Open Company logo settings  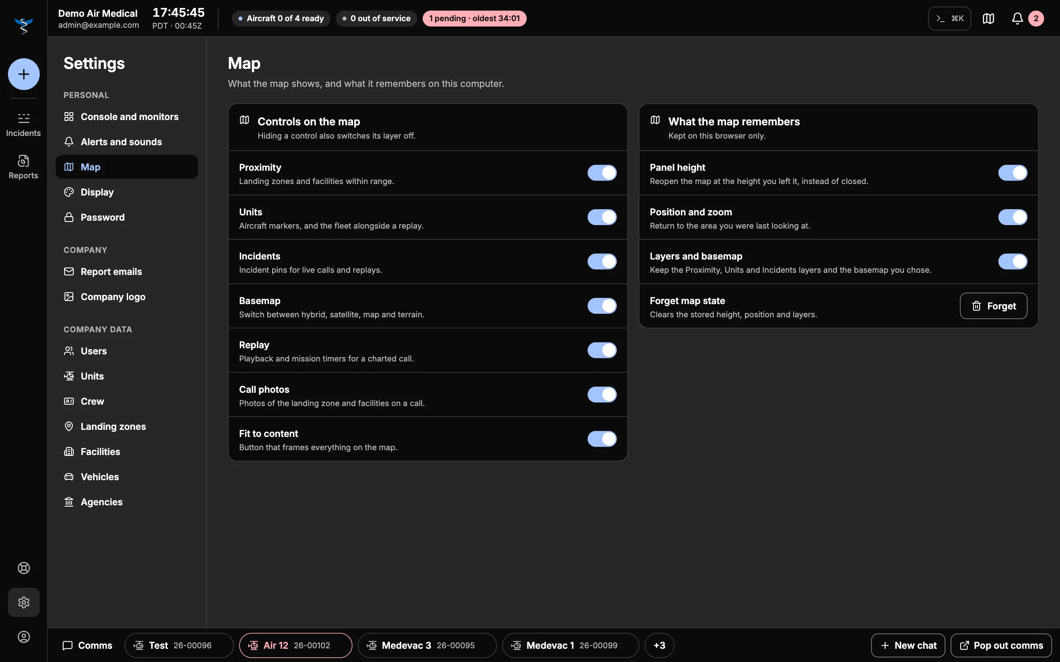(127, 297)
